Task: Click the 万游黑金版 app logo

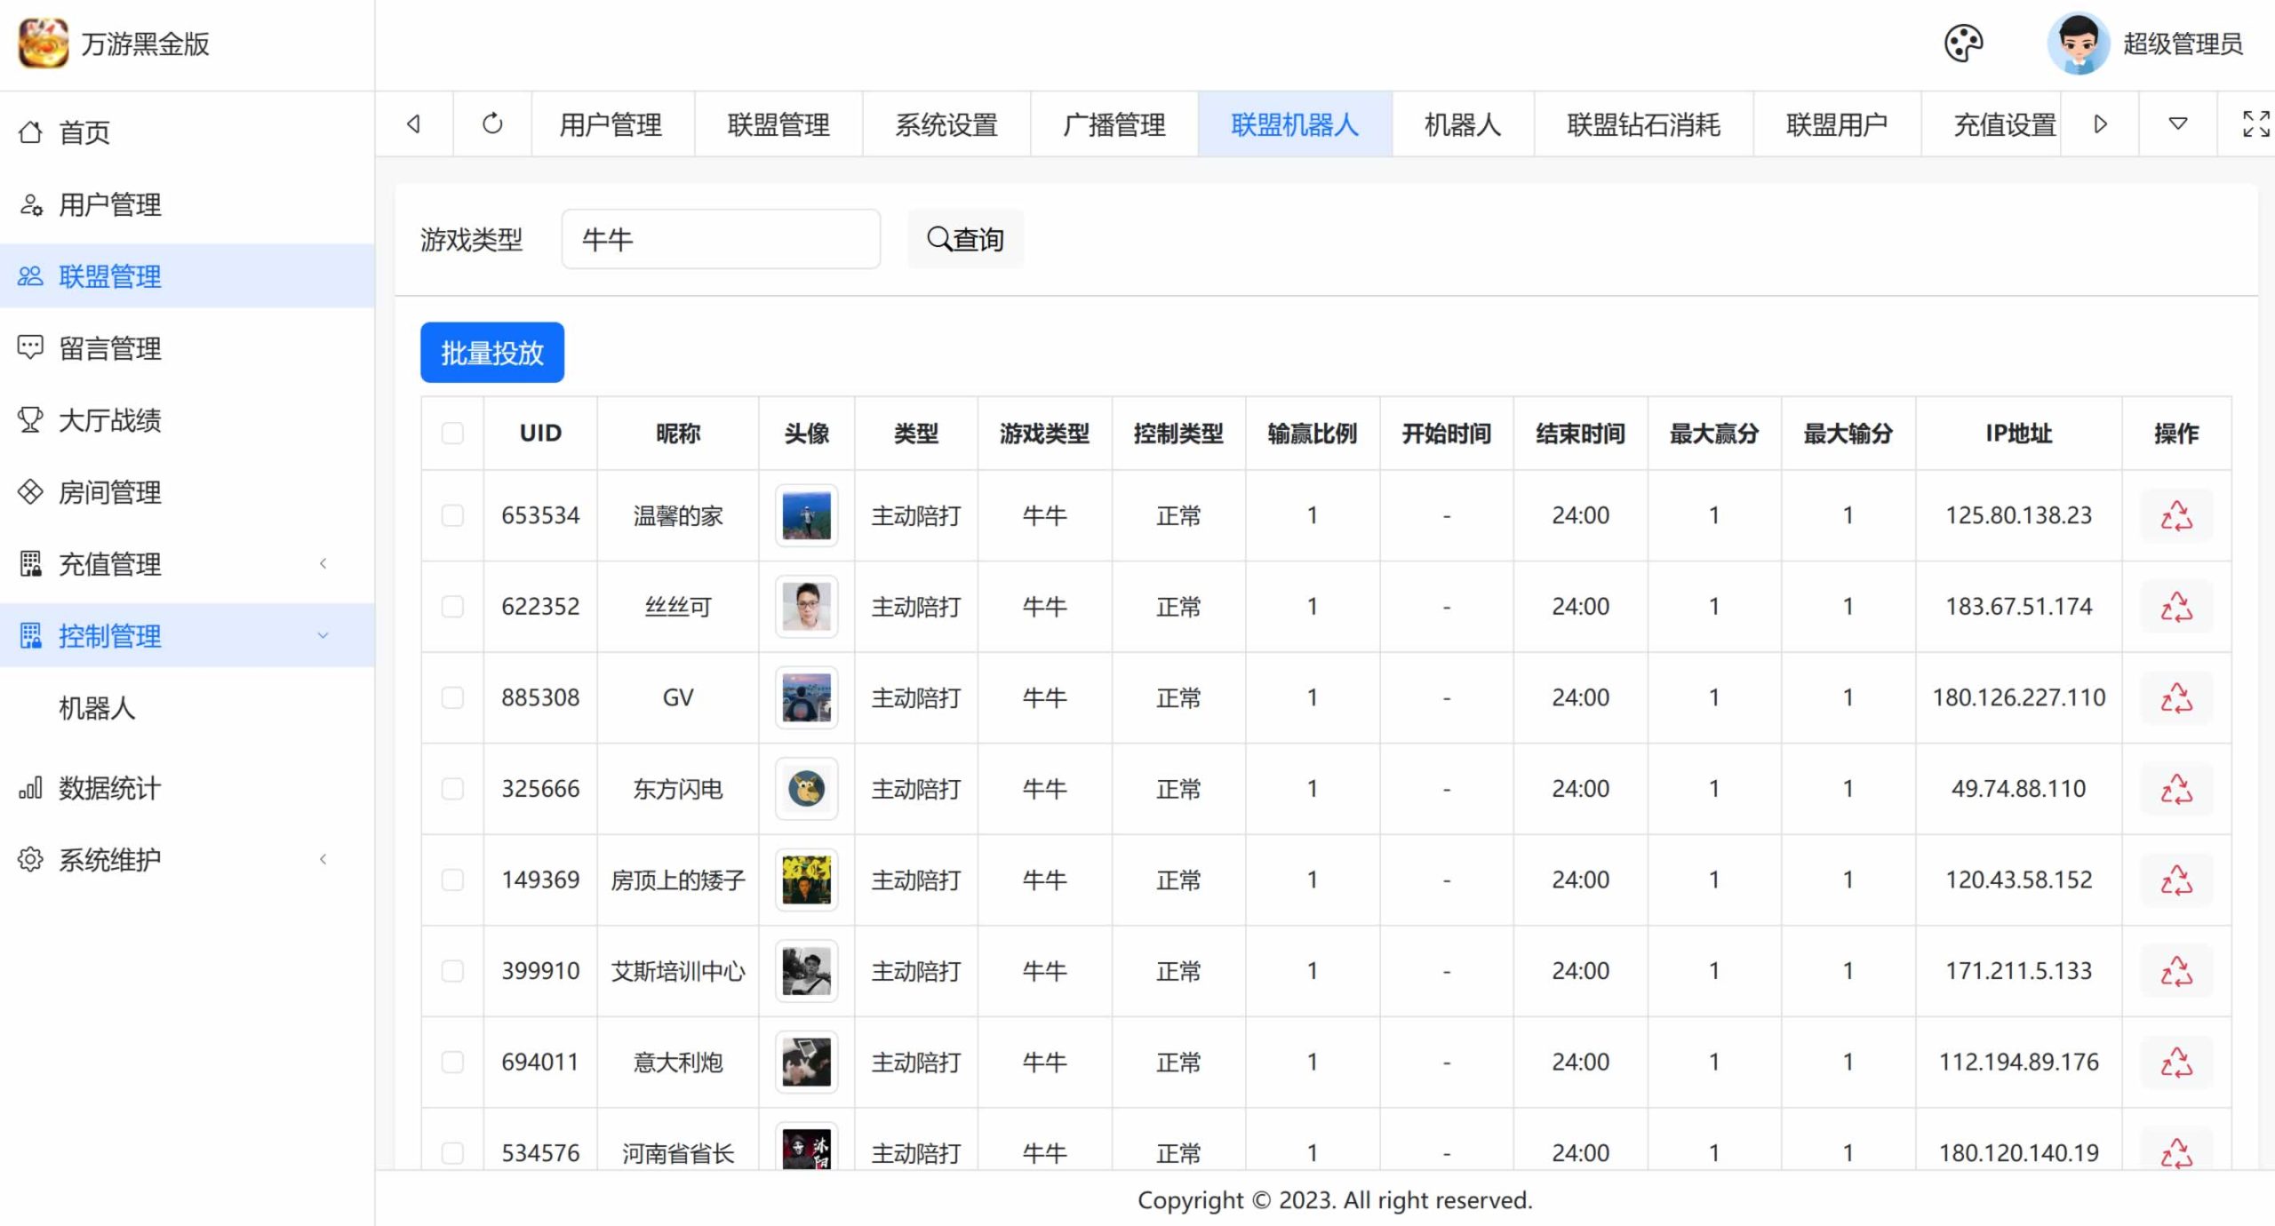Action: click(x=43, y=43)
